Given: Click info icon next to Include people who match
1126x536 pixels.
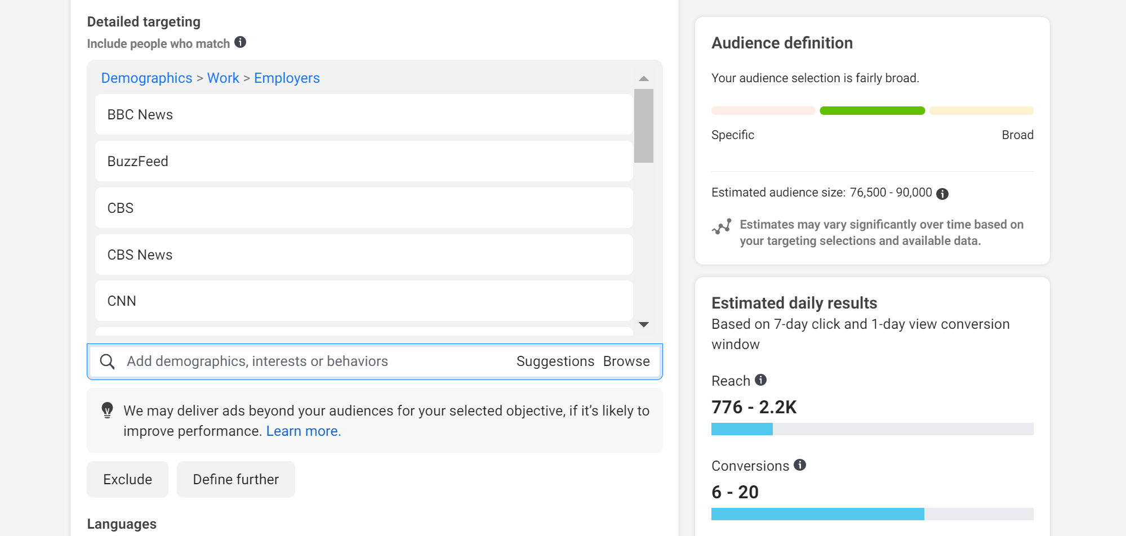Looking at the screenshot, I should pyautogui.click(x=241, y=42).
